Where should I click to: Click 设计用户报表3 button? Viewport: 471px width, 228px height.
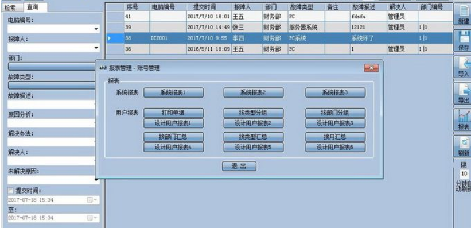coord(335,123)
